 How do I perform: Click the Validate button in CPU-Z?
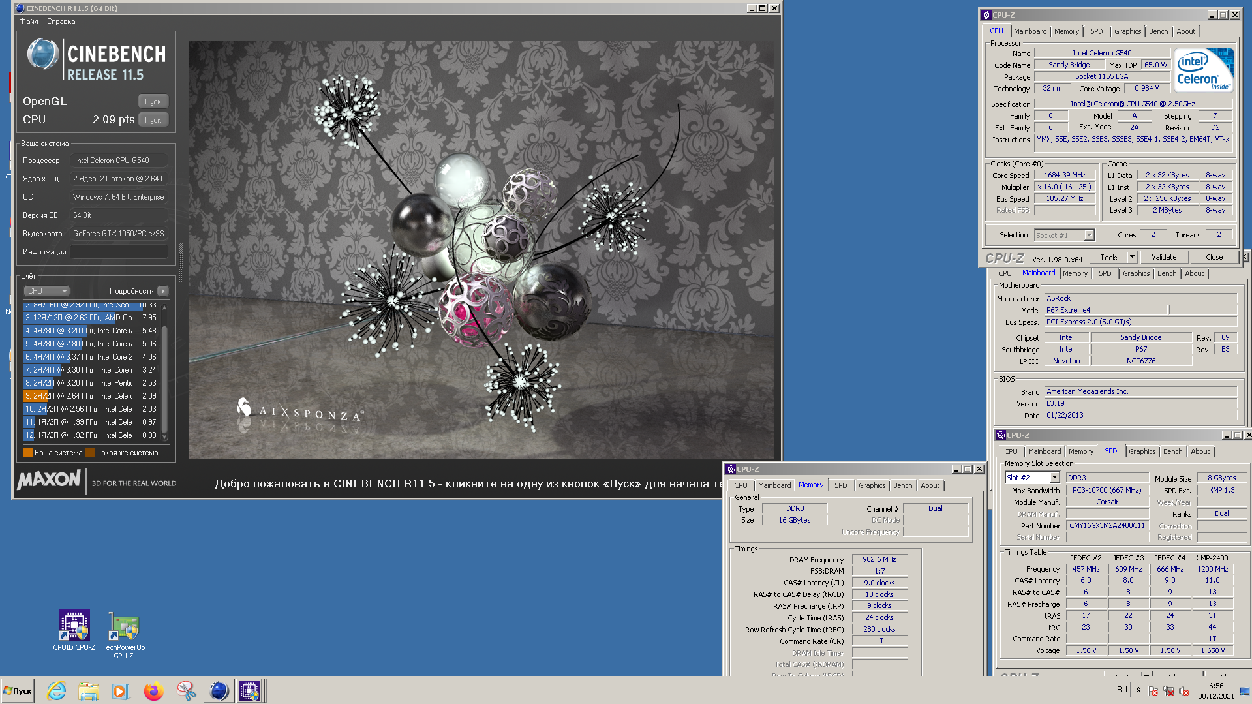(x=1164, y=257)
